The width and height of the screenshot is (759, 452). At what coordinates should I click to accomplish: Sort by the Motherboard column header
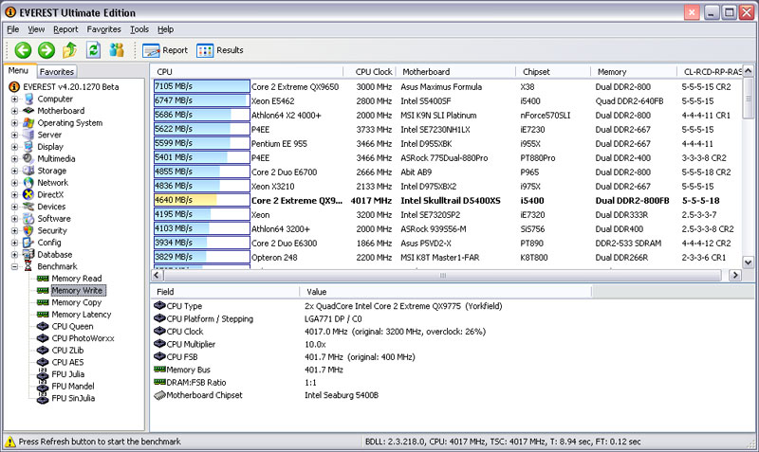tap(455, 72)
